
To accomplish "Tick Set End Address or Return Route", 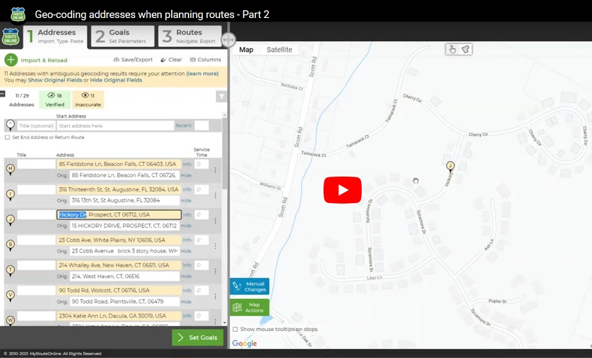I will click(x=7, y=138).
